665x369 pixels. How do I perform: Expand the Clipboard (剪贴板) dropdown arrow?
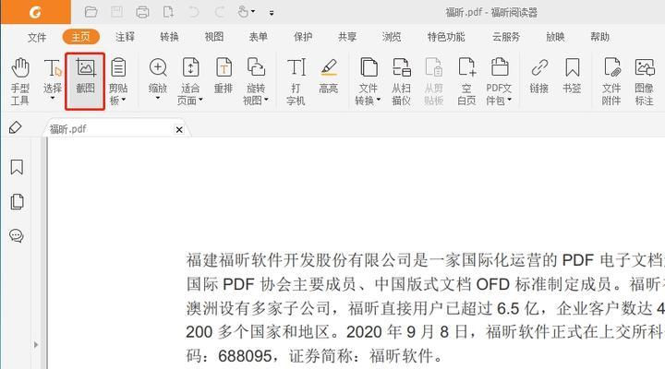[x=124, y=101]
